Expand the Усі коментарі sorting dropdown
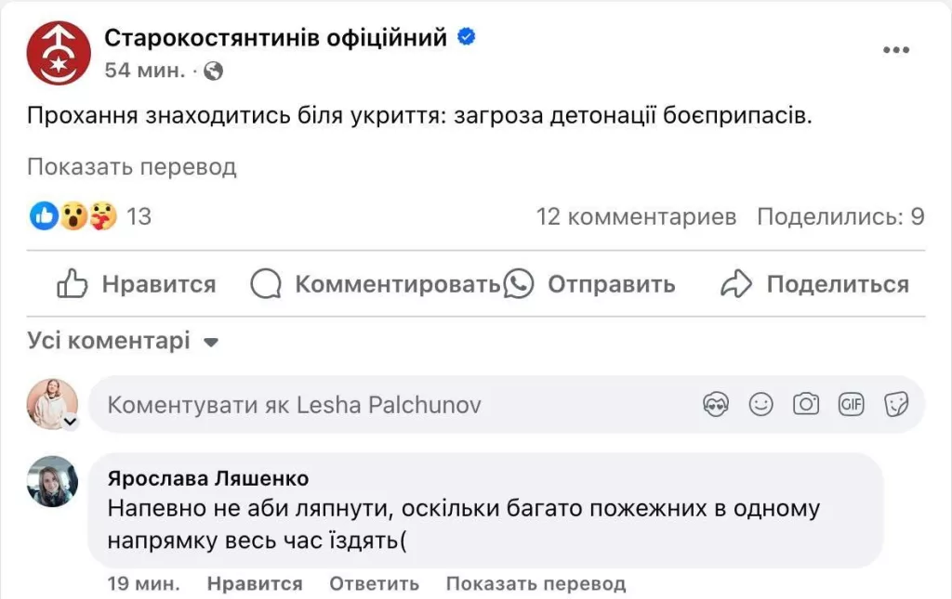 click(211, 341)
